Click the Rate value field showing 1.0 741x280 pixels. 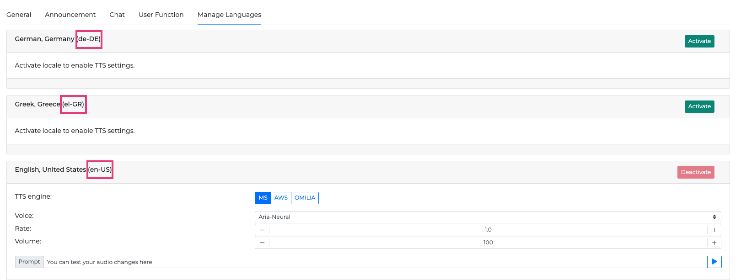pos(488,230)
